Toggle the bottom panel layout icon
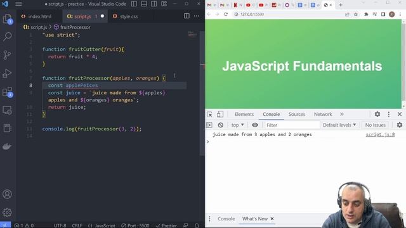Image resolution: width=406 pixels, height=228 pixels. pos(144,4)
